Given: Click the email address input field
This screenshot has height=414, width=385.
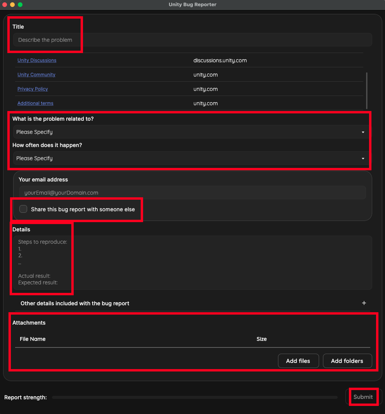Looking at the screenshot, I should tap(192, 192).
